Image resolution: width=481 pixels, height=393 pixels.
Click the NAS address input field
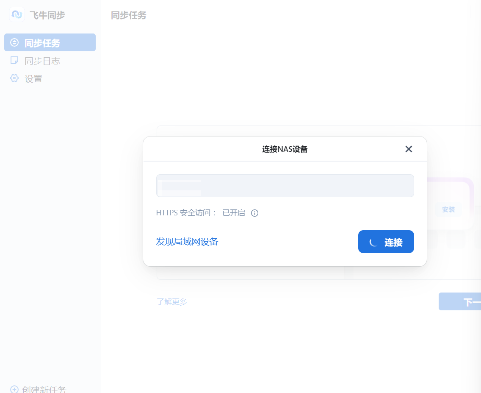pos(285,185)
